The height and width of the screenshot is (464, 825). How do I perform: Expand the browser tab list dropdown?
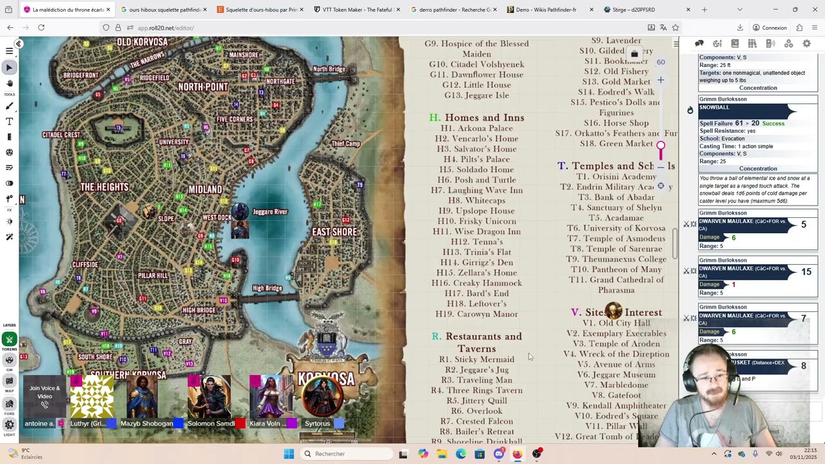pos(739,10)
